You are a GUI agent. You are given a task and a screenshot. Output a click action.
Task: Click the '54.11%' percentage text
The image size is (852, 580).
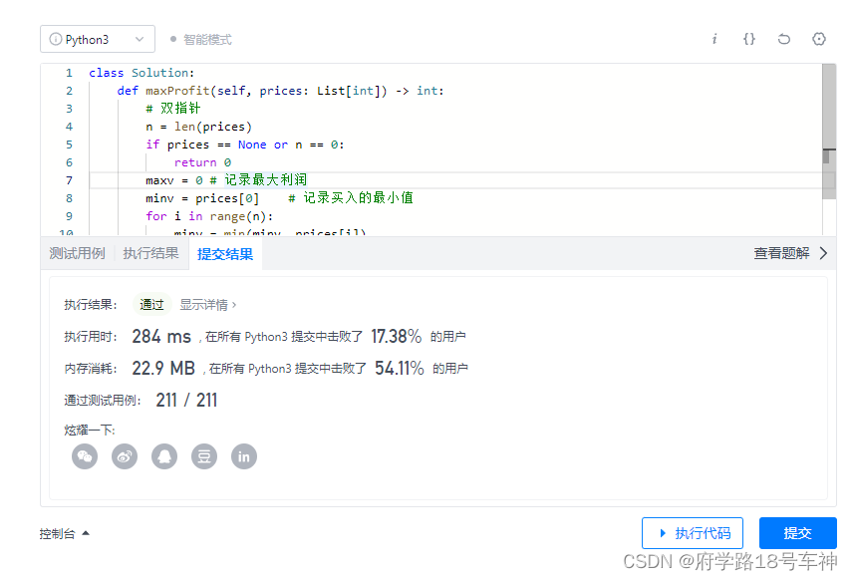[x=400, y=369]
